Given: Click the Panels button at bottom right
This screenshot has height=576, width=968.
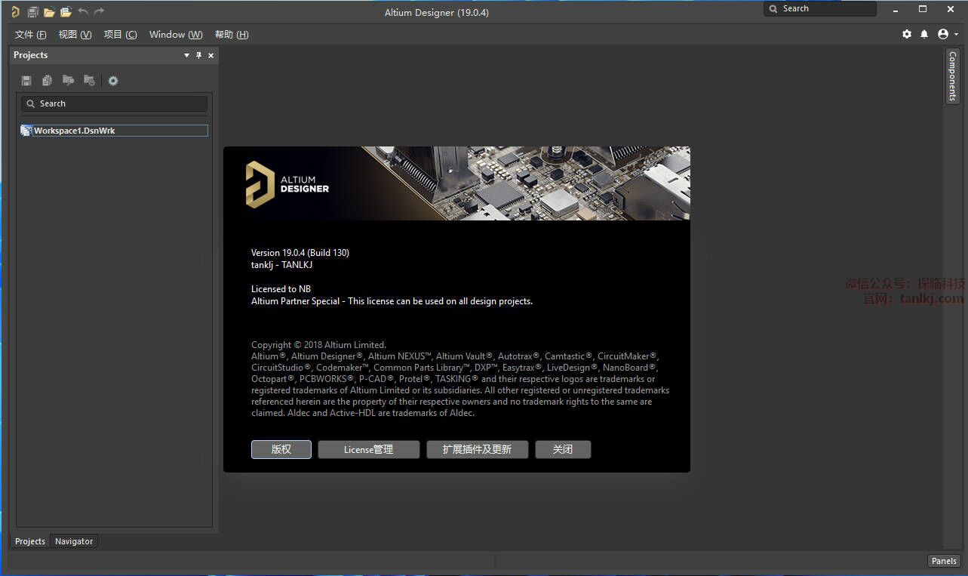Looking at the screenshot, I should 944,561.
